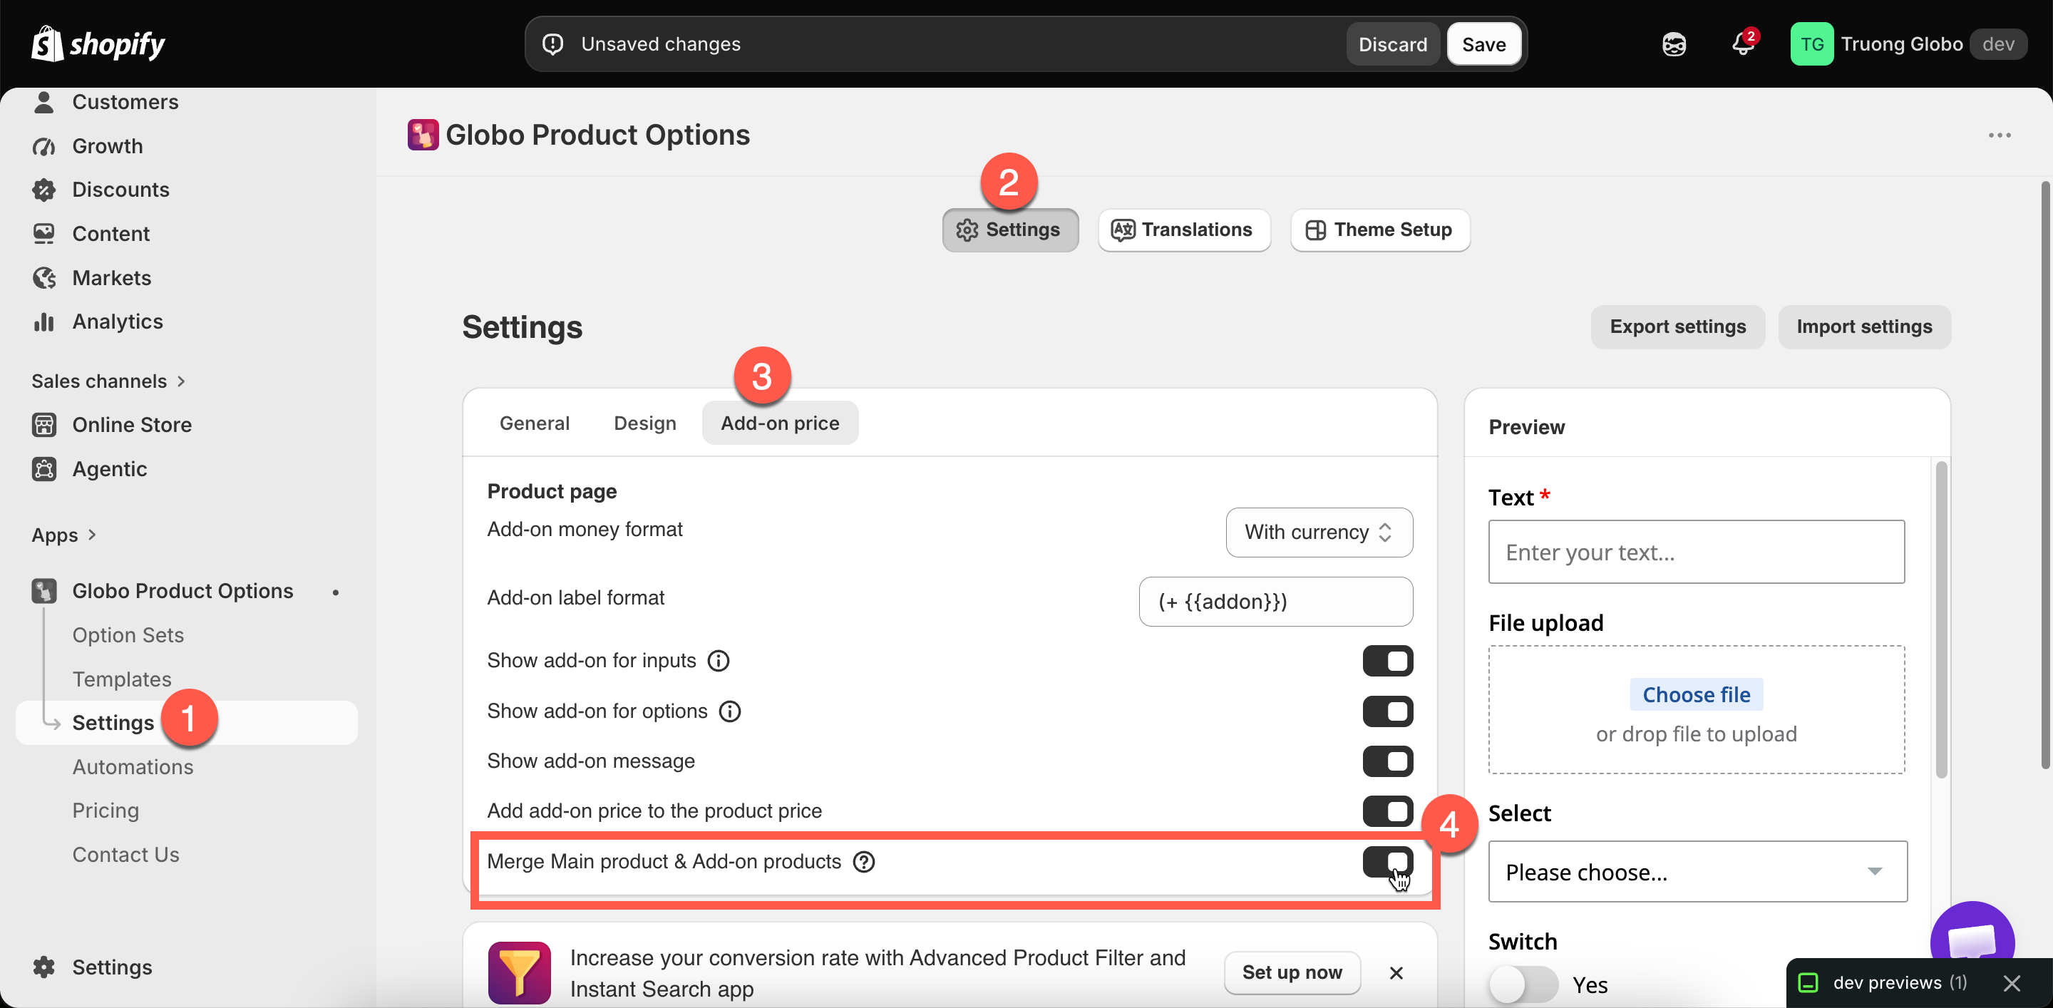Click the Add-on label format field
Screen dimensions: 2053x1008
[1275, 602]
